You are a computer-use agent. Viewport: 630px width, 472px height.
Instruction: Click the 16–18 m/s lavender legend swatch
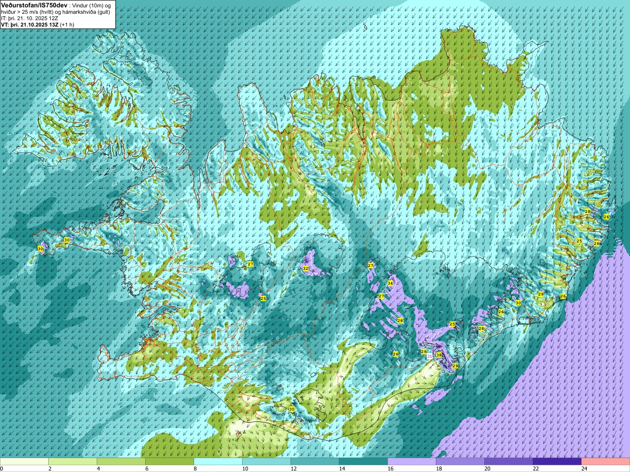tap(412, 462)
